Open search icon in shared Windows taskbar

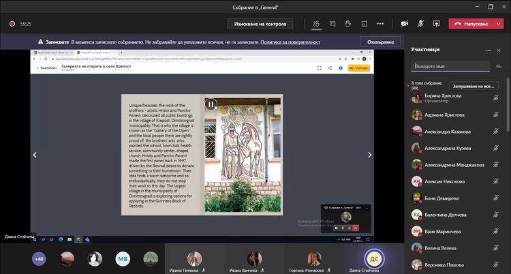(44, 239)
